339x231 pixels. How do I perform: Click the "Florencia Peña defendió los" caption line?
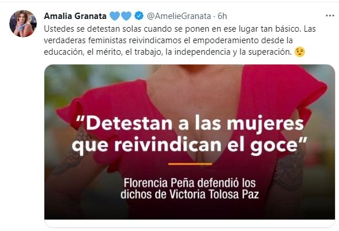[x=190, y=183]
